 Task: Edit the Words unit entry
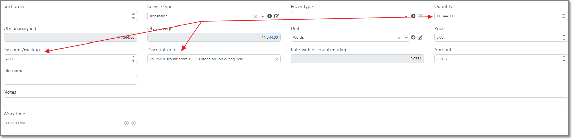(420, 37)
